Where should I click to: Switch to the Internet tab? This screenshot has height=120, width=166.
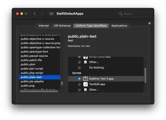pyautogui.click(x=44, y=26)
